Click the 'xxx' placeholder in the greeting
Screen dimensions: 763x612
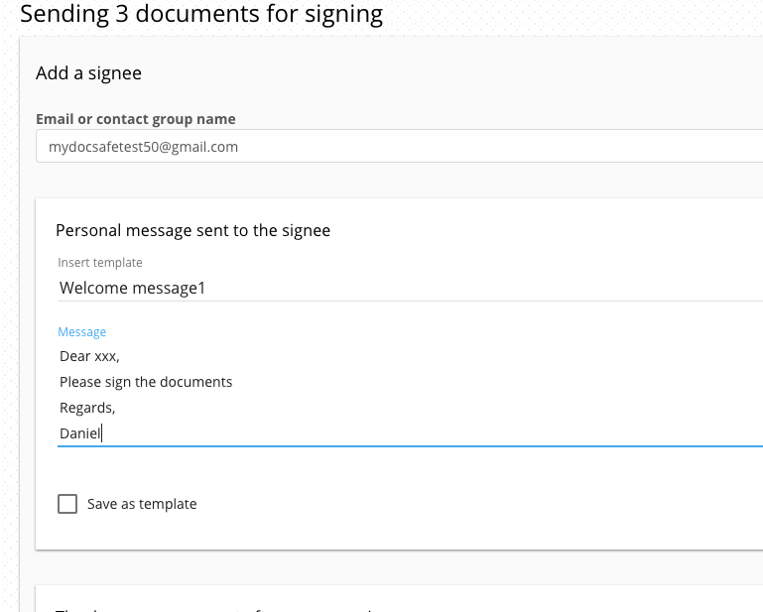(105, 357)
